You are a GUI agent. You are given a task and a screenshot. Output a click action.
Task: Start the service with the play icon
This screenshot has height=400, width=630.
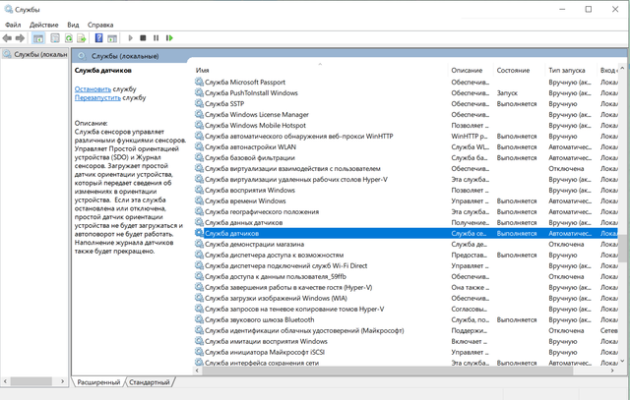[130, 38]
